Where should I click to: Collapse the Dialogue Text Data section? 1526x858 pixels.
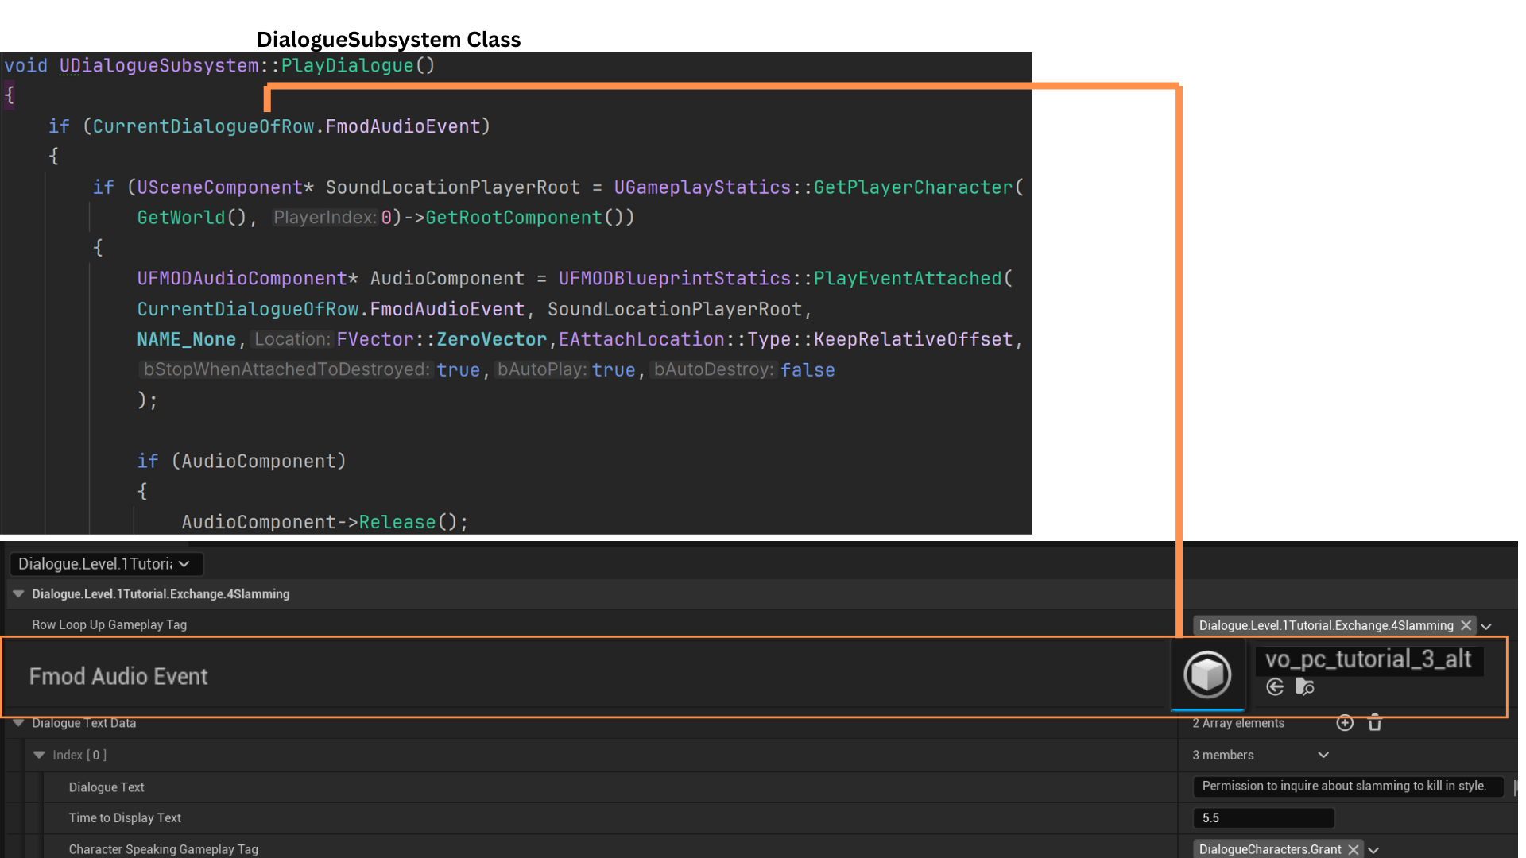18,723
